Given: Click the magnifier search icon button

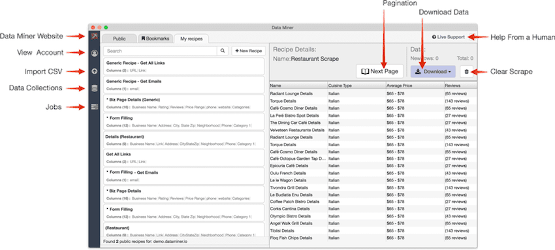Looking at the screenshot, I should coord(222,51).
